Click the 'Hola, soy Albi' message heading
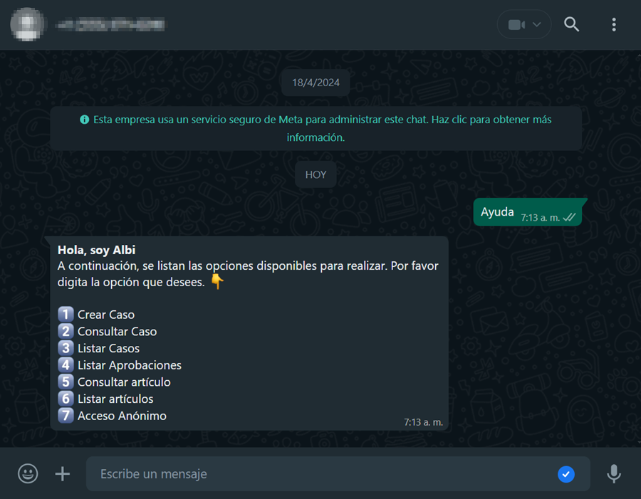 (96, 250)
